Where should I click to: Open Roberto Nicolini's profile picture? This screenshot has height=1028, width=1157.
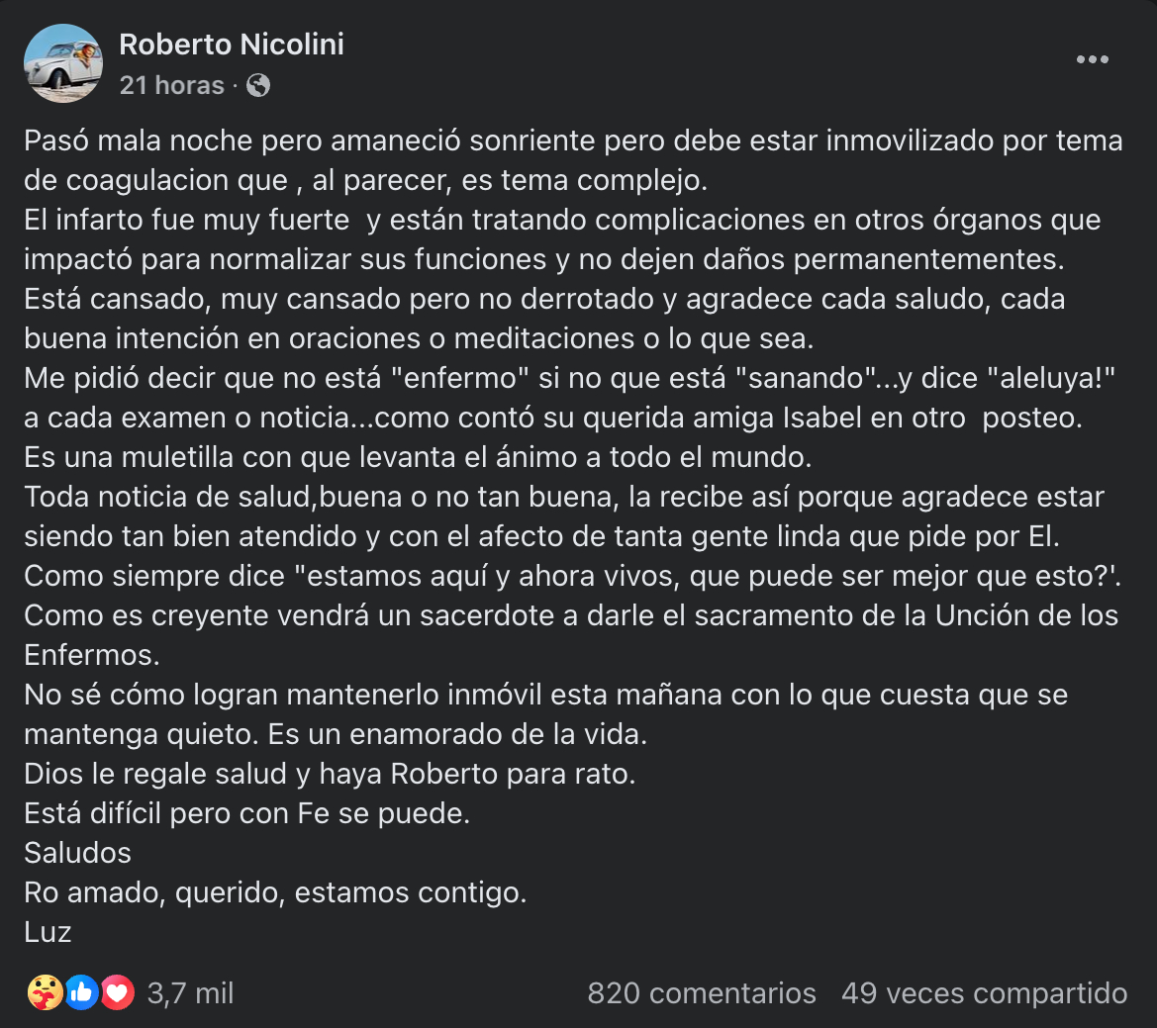tap(63, 63)
